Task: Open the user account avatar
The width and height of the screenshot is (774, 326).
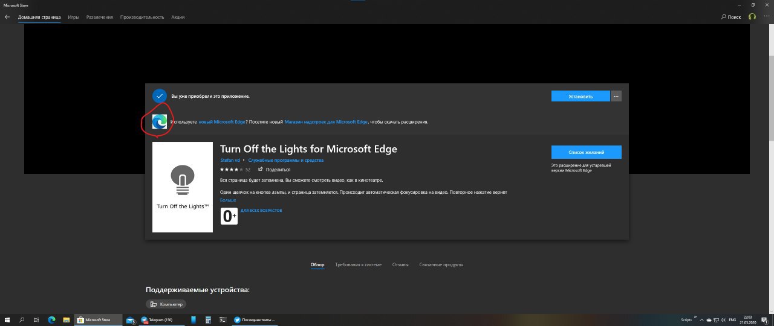Action: click(752, 17)
